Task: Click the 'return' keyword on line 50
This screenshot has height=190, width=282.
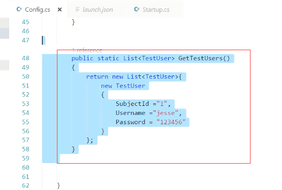Action: tap(97, 77)
